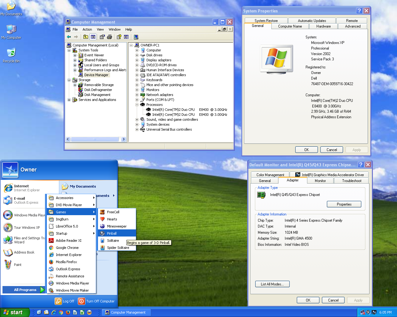Expand Local Users and Groups node
This screenshot has width=397, height=317.
[x=75, y=65]
